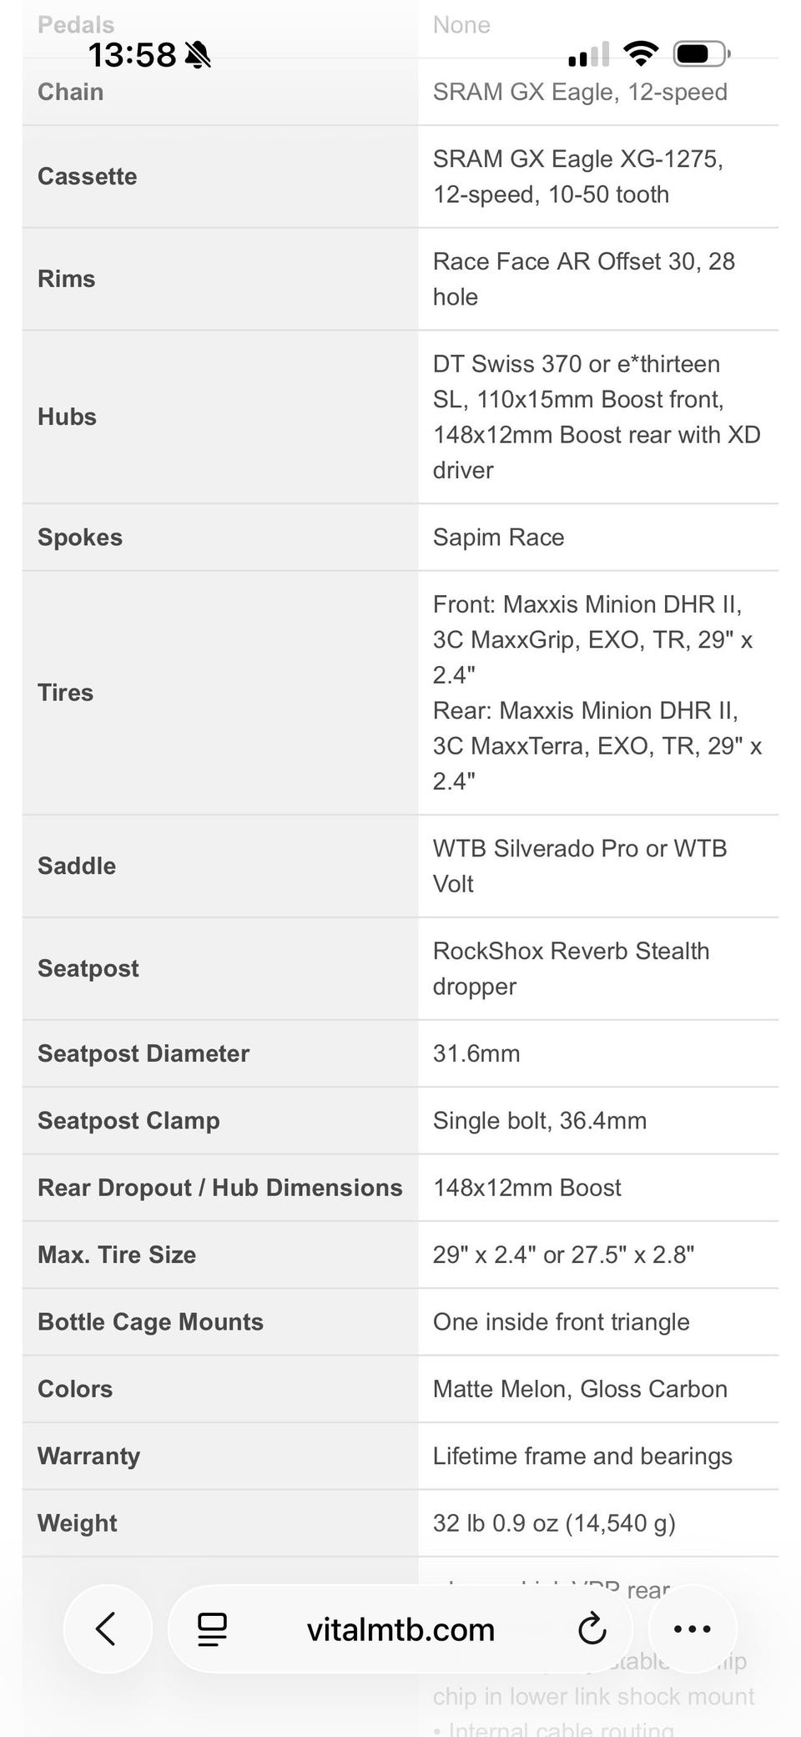Screen dimensions: 801x1737
Task: Tap the Matte Melon, Gloss Carbon colors value
Action: click(580, 1389)
